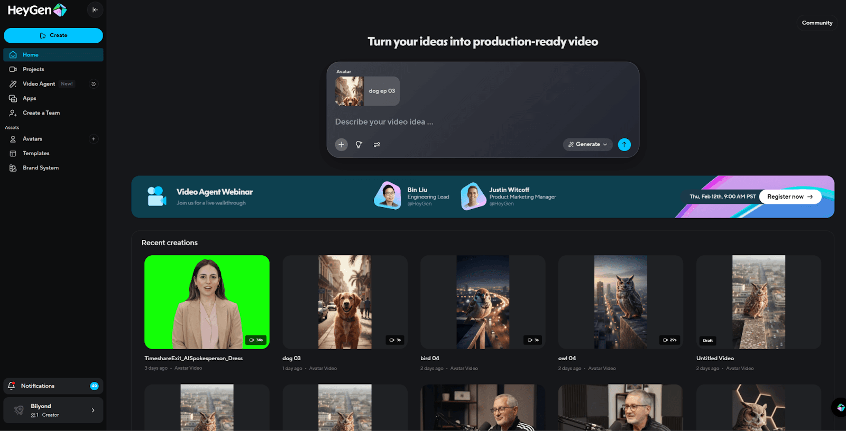Open Notifications panel
Image resolution: width=846 pixels, height=431 pixels.
[x=53, y=386]
